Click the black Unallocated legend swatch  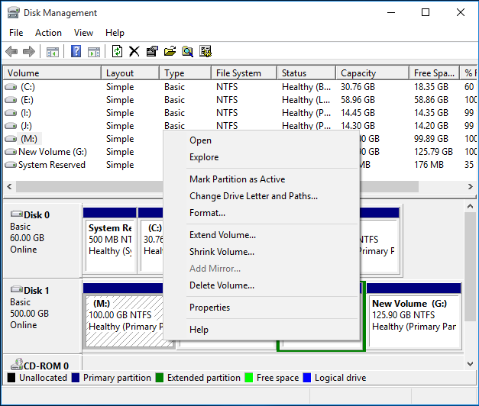pyautogui.click(x=11, y=378)
